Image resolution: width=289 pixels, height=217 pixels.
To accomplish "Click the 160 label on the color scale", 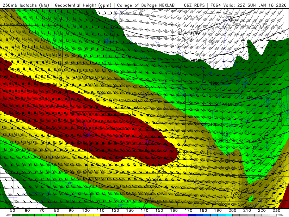I will (x=174, y=210).
